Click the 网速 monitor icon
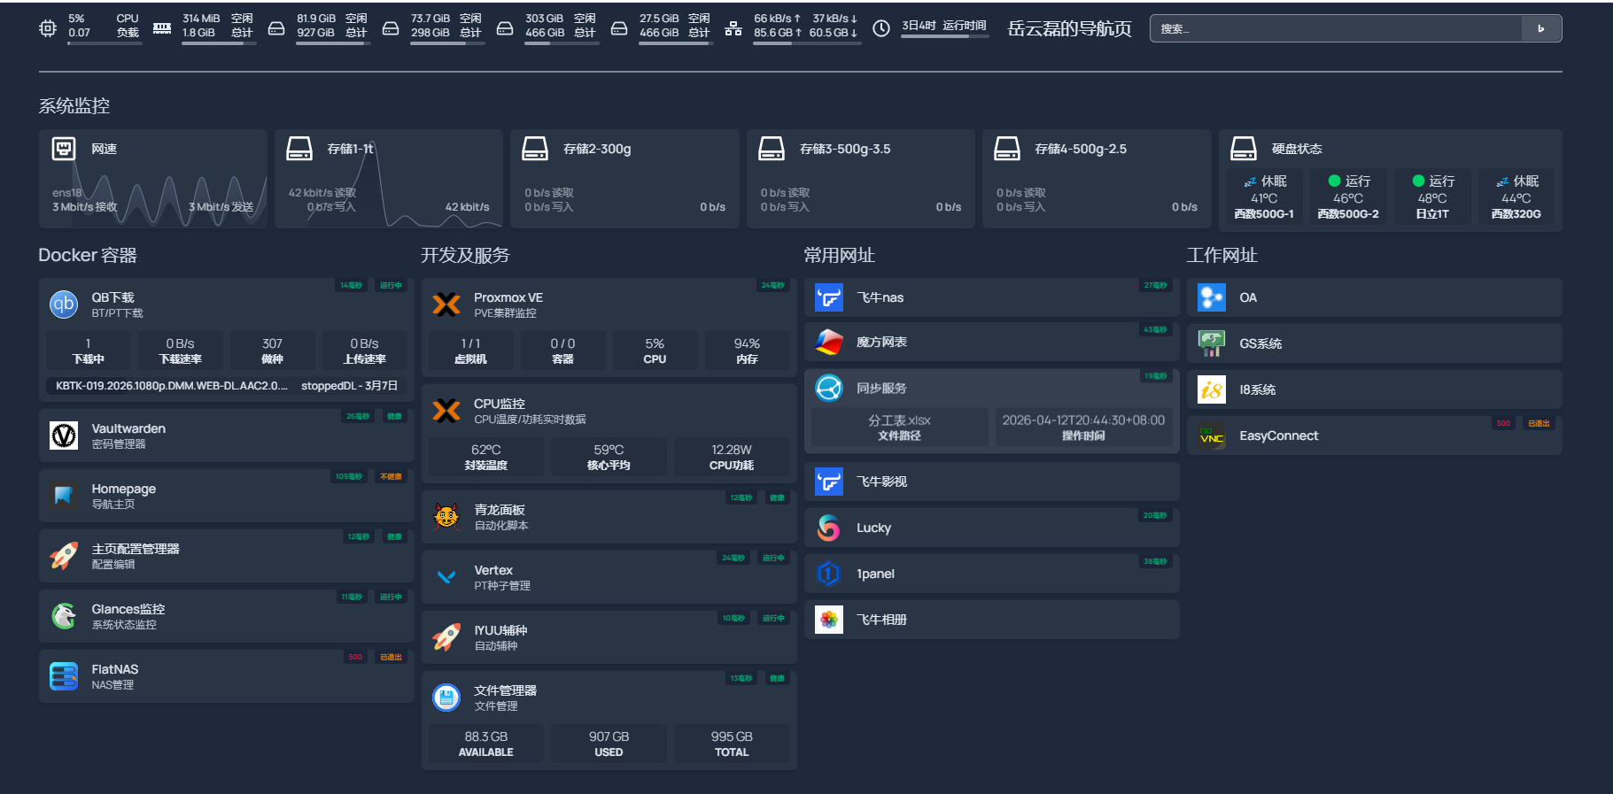Screen dimensions: 1613x794 pos(64,148)
